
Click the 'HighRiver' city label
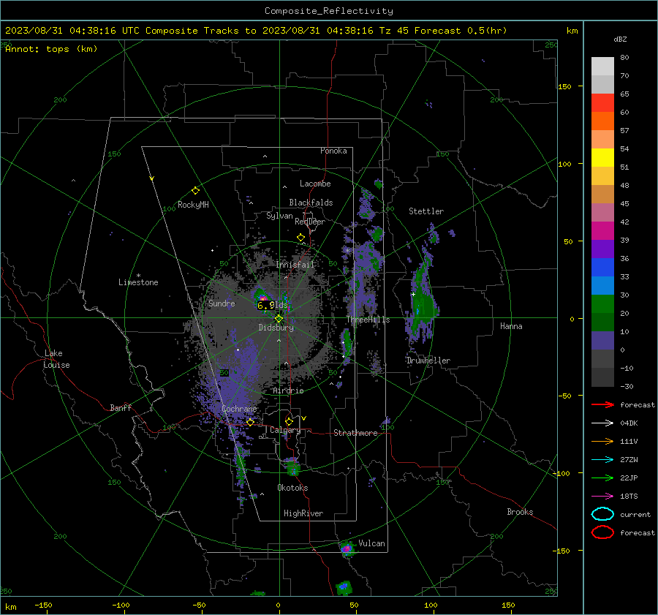coord(303,513)
